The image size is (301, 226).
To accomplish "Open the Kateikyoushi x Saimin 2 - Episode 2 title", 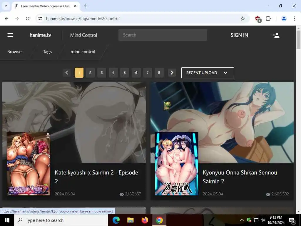I will pyautogui.click(x=96, y=177).
